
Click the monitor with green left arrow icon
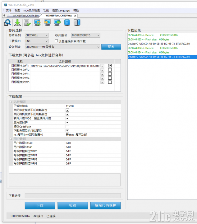[57, 23]
